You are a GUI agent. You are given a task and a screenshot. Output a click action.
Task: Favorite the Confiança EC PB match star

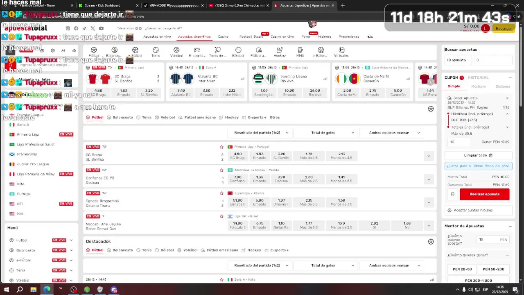point(221,170)
